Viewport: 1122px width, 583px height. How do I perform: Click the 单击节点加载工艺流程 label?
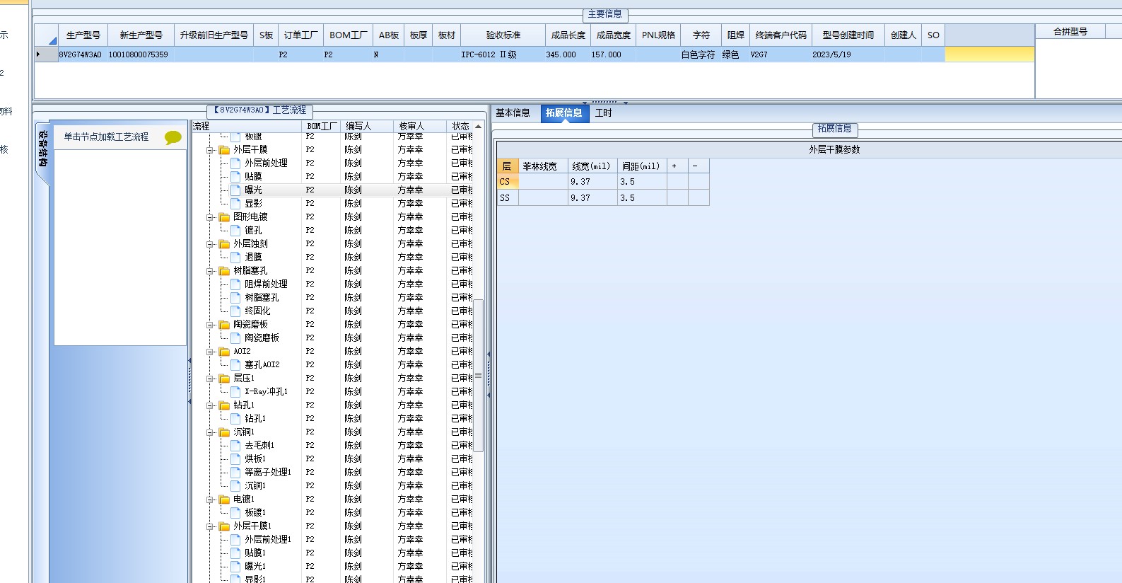pos(106,137)
